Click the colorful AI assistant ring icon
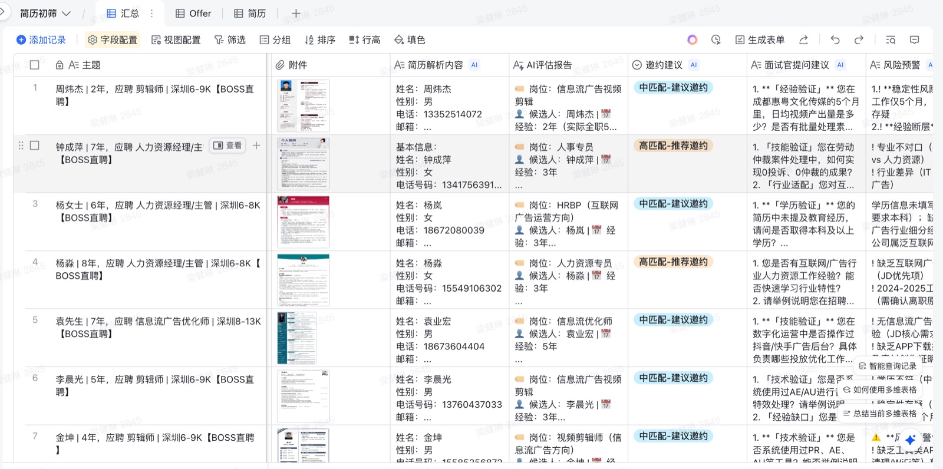This screenshot has width=943, height=469. click(x=693, y=39)
